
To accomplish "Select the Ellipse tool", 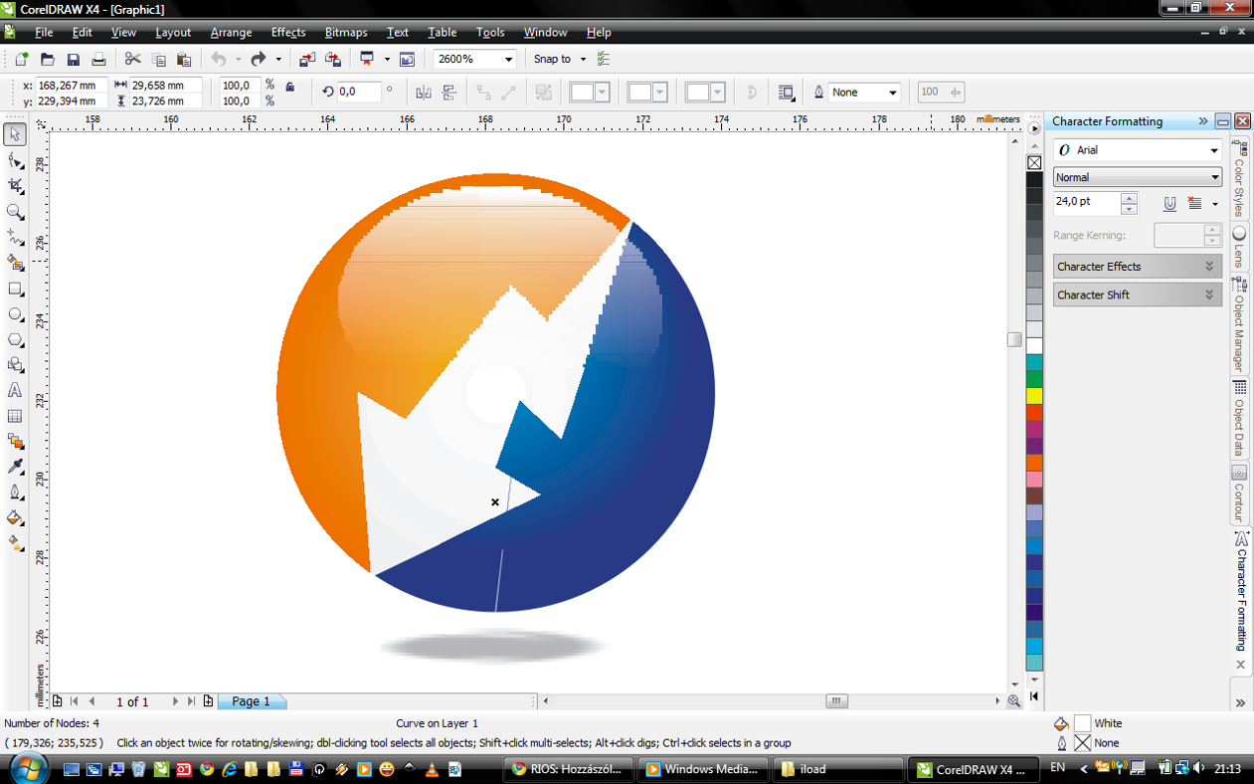I will (15, 314).
